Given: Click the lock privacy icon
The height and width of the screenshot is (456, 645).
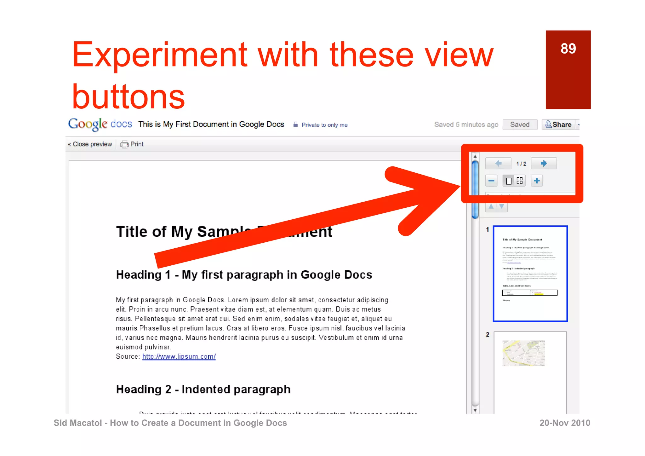Looking at the screenshot, I should point(295,124).
